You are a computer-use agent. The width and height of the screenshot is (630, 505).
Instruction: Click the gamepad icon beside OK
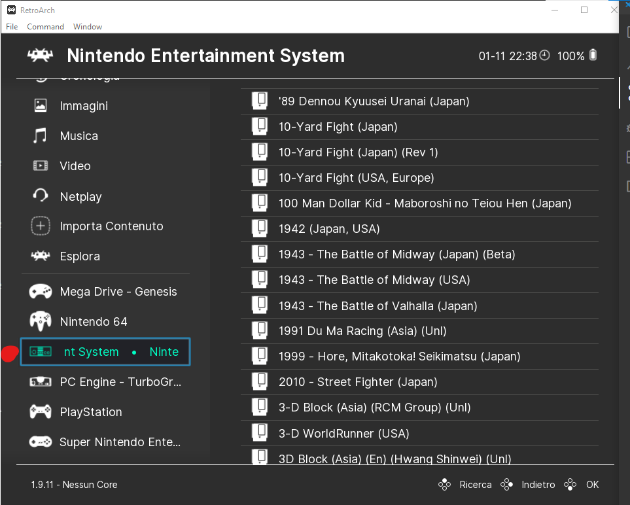[570, 485]
